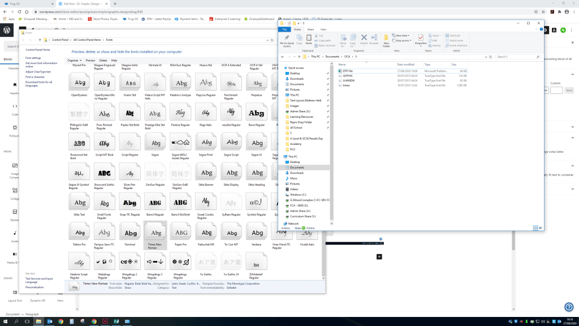Click the Preview button in Fonts toolbar
Screen dimensions: 579x326
(x=90, y=60)
